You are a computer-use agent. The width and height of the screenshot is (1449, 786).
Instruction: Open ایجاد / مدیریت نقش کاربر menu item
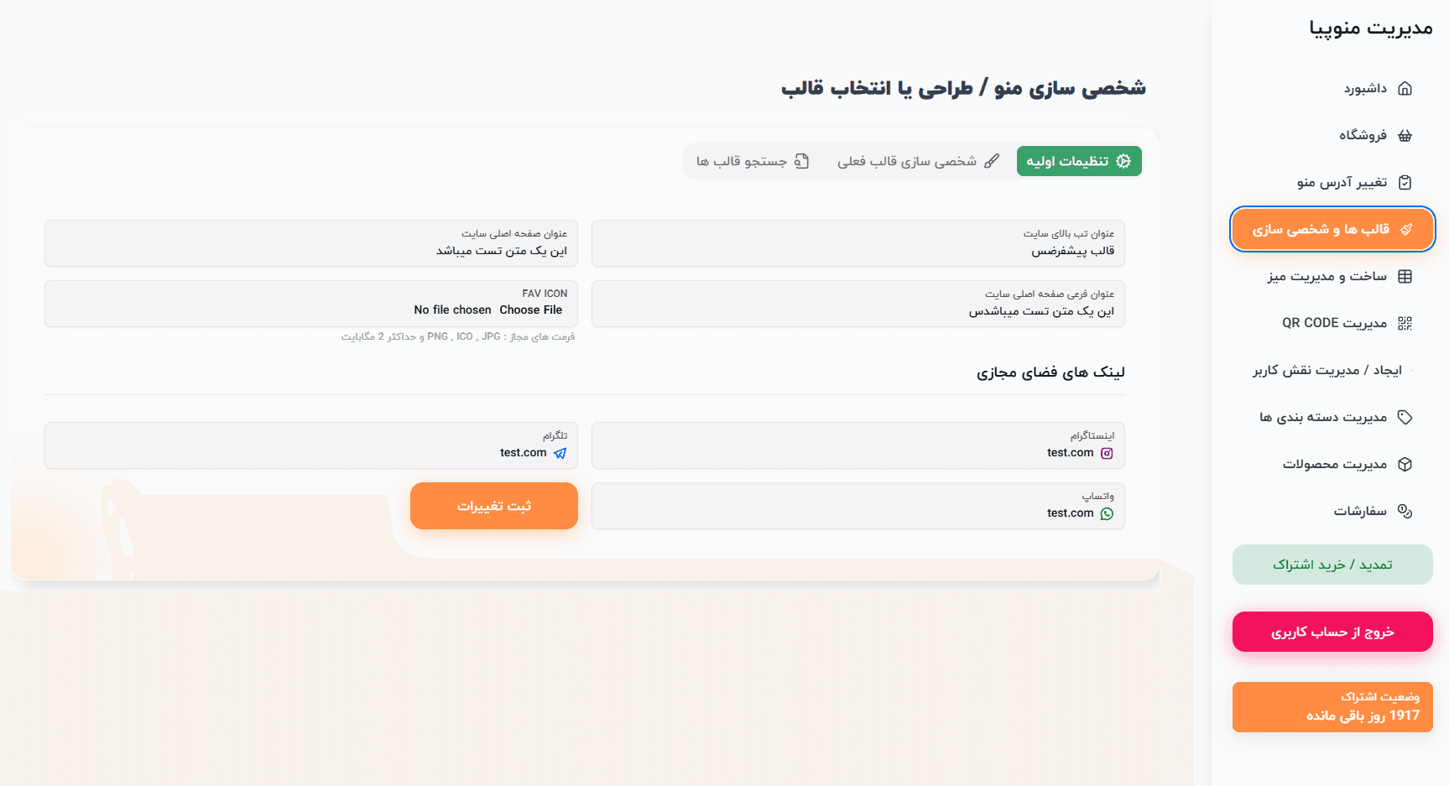coord(1327,371)
